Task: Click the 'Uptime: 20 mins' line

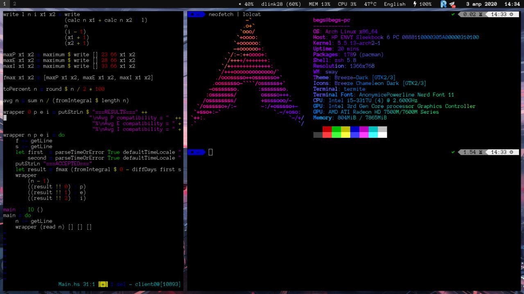Action: click(x=336, y=49)
